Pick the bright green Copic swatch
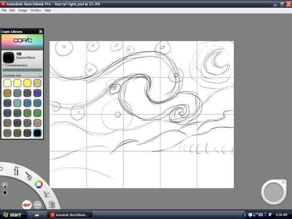 click(37, 113)
